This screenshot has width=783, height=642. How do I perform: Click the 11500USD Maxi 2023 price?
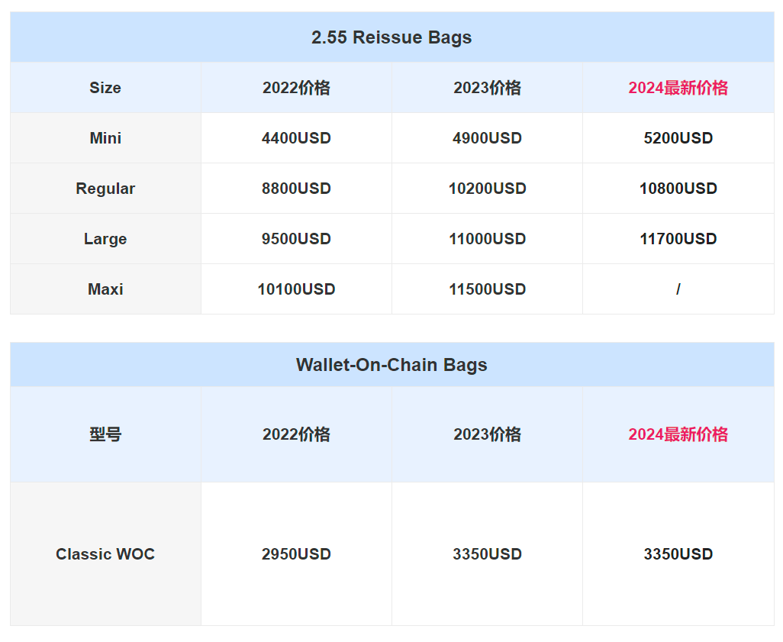coord(487,289)
